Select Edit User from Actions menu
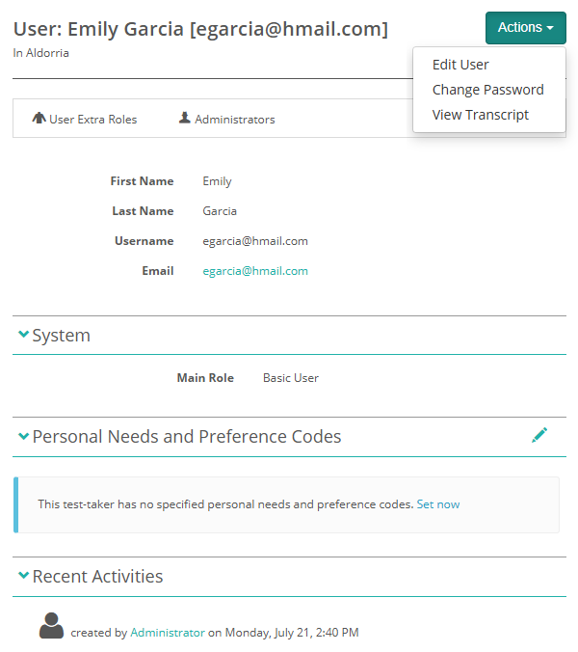 (460, 65)
